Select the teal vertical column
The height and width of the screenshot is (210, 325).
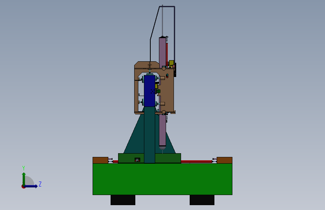150,135
